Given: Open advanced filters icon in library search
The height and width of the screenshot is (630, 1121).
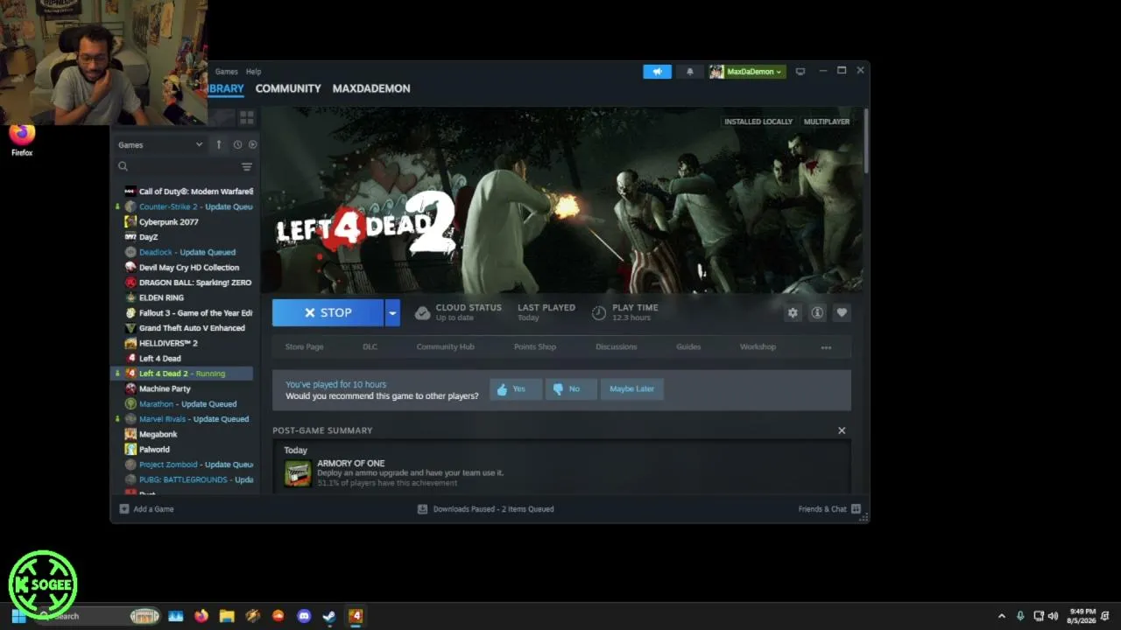Looking at the screenshot, I should pyautogui.click(x=247, y=166).
